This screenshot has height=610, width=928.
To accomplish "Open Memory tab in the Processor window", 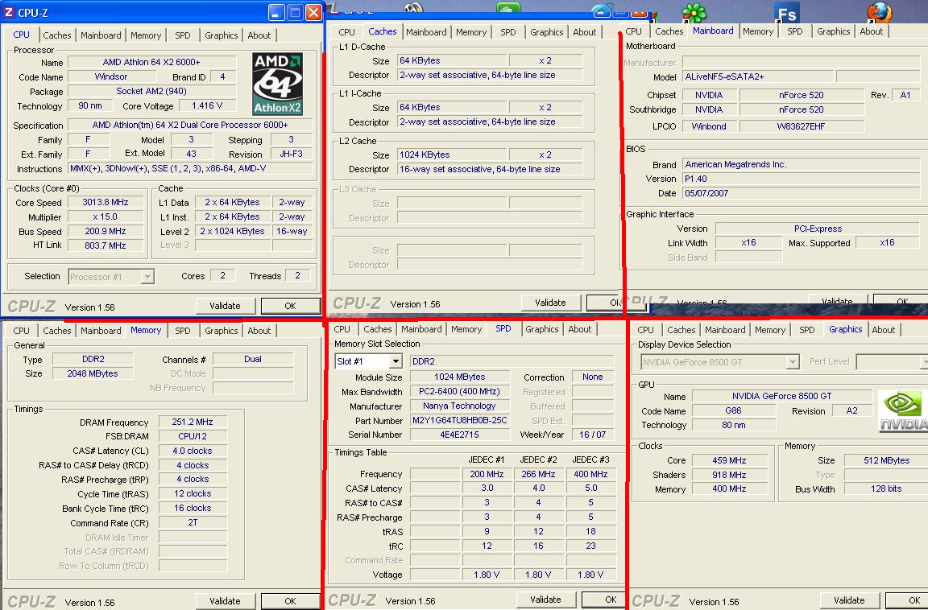I will (146, 35).
